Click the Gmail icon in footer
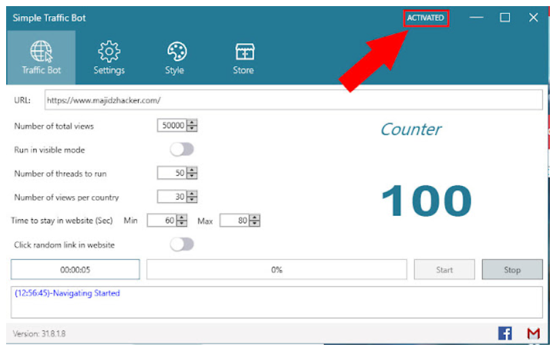558x357 pixels. (x=534, y=333)
